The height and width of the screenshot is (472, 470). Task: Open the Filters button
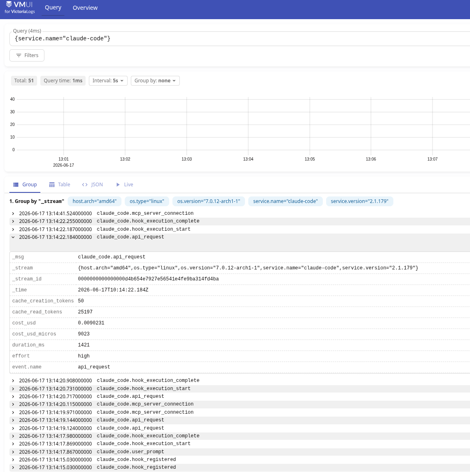pos(27,55)
